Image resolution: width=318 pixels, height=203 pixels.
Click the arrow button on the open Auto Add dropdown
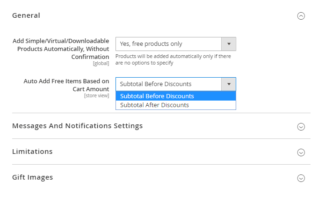229,84
